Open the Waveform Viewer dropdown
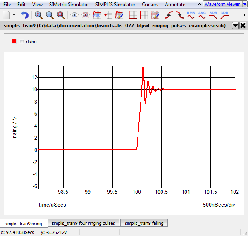 (244, 4)
